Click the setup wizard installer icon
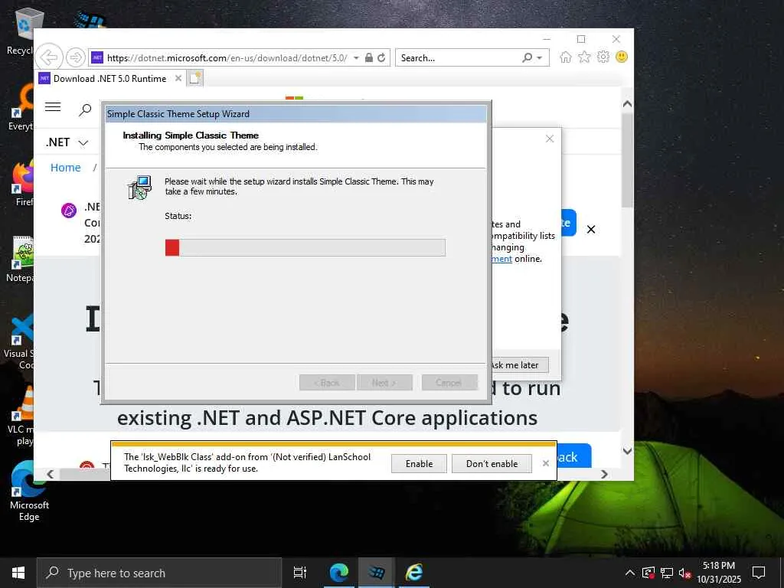Image resolution: width=784 pixels, height=588 pixels. (x=139, y=188)
